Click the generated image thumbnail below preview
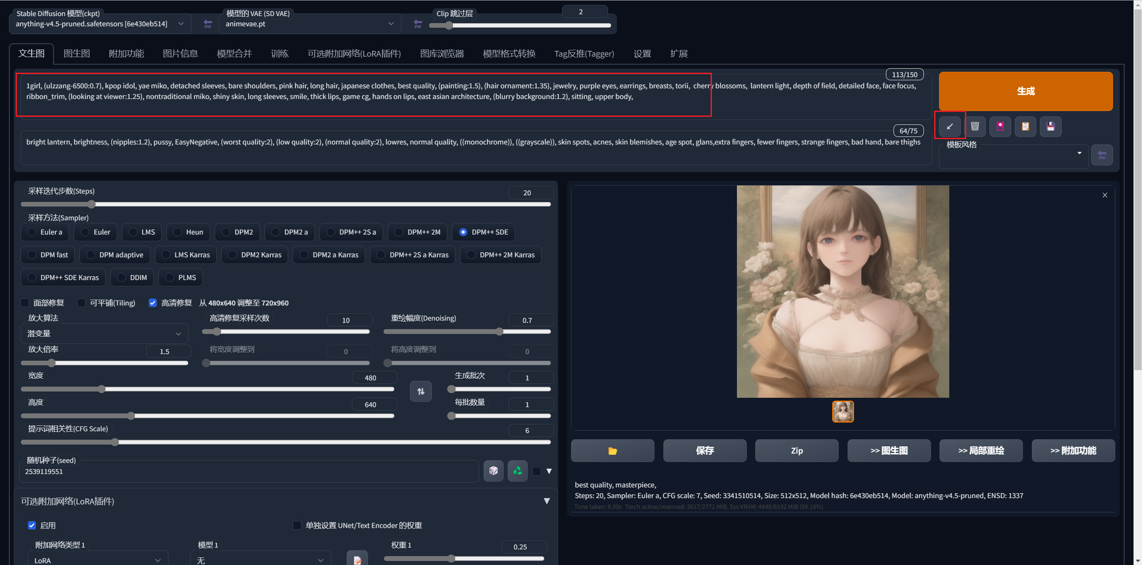 click(843, 412)
